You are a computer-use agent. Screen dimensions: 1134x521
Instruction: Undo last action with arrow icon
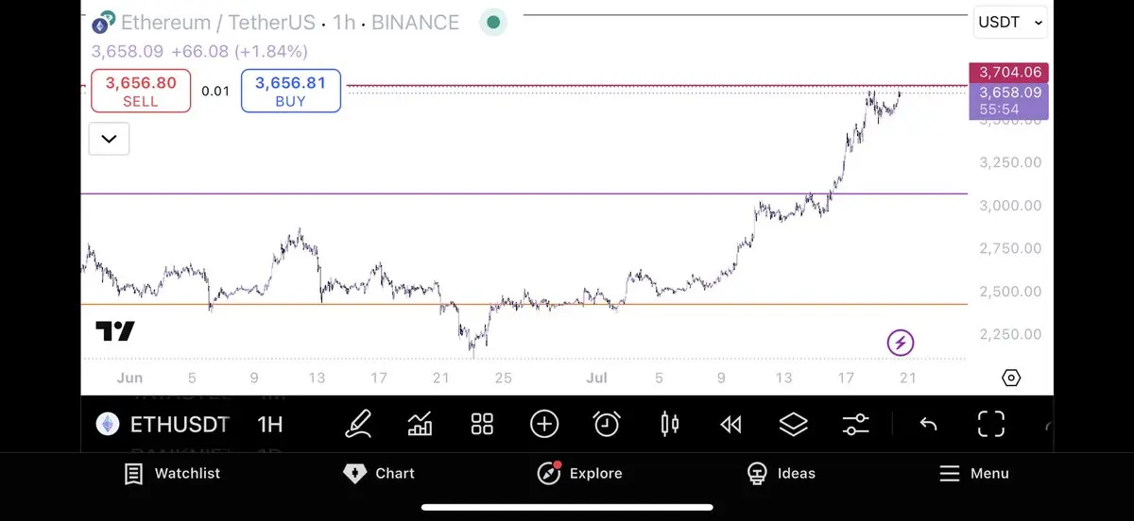[928, 424]
